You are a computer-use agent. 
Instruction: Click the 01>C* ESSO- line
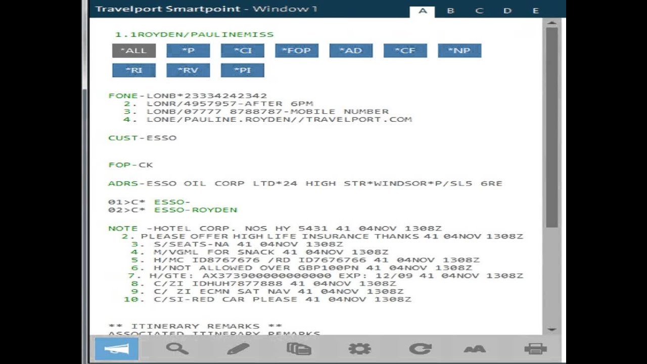[x=149, y=202]
